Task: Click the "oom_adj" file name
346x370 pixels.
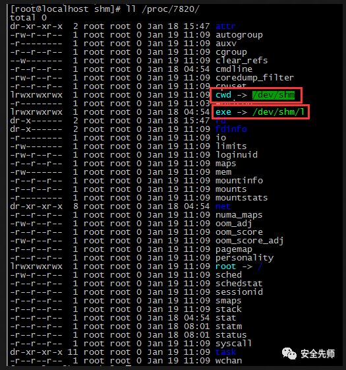Action: [233, 223]
